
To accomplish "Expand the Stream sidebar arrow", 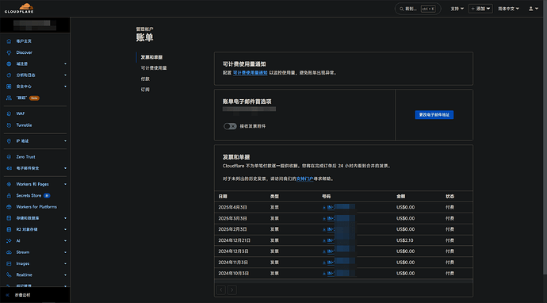I will click(65, 252).
